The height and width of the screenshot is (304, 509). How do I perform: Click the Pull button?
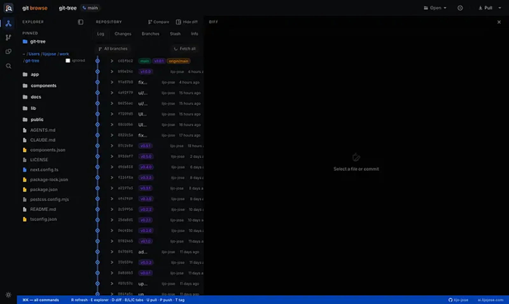[x=485, y=8]
